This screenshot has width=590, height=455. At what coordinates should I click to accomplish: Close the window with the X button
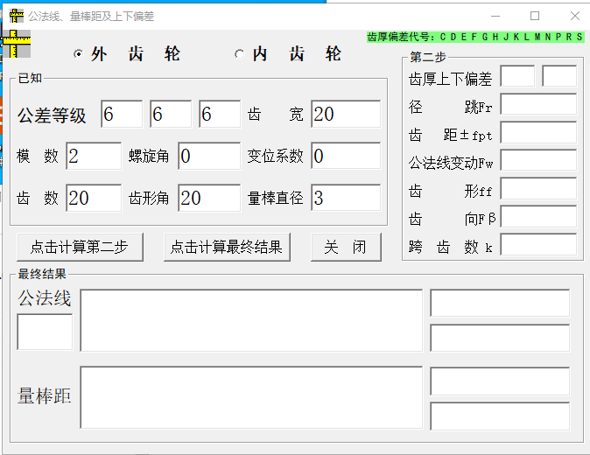pyautogui.click(x=574, y=16)
